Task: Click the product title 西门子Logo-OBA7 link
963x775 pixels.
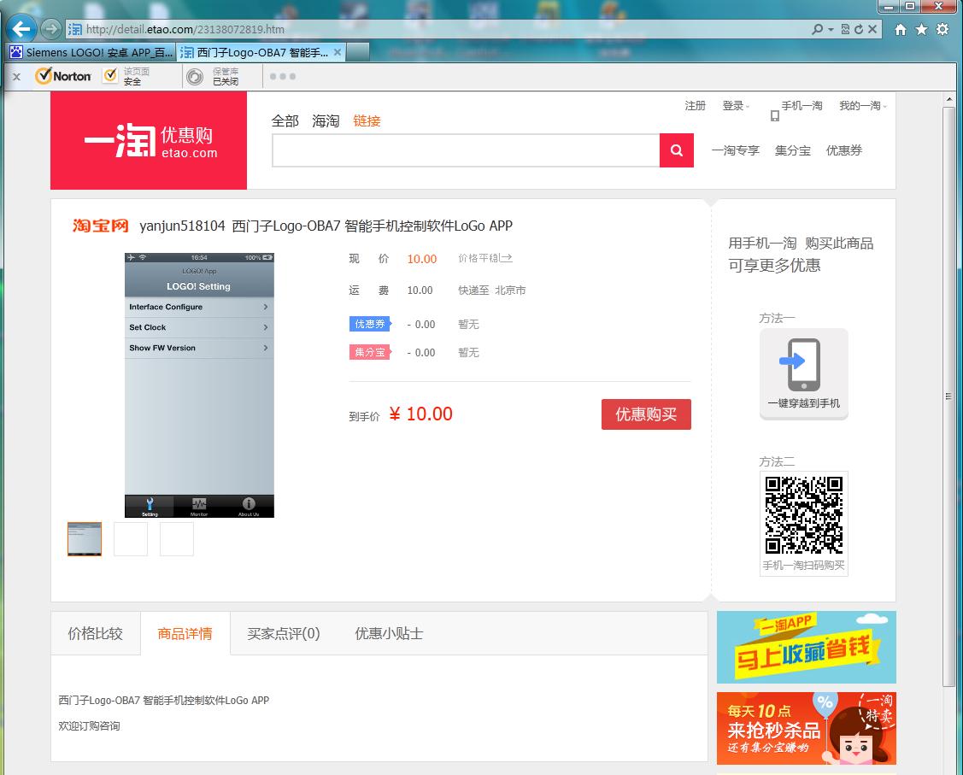Action: [x=373, y=226]
